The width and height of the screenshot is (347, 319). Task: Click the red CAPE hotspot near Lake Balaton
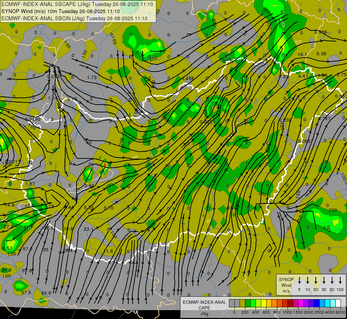(105, 164)
